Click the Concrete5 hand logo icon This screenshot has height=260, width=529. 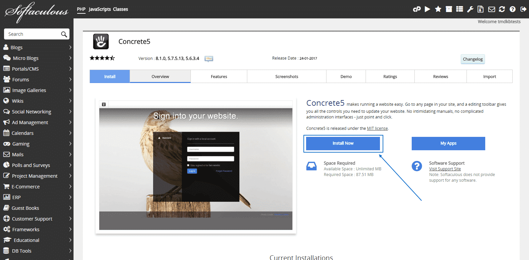[x=101, y=41]
